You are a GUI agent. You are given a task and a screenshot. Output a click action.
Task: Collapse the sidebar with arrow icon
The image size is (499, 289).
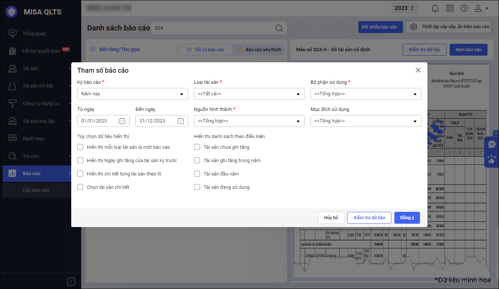point(71,281)
